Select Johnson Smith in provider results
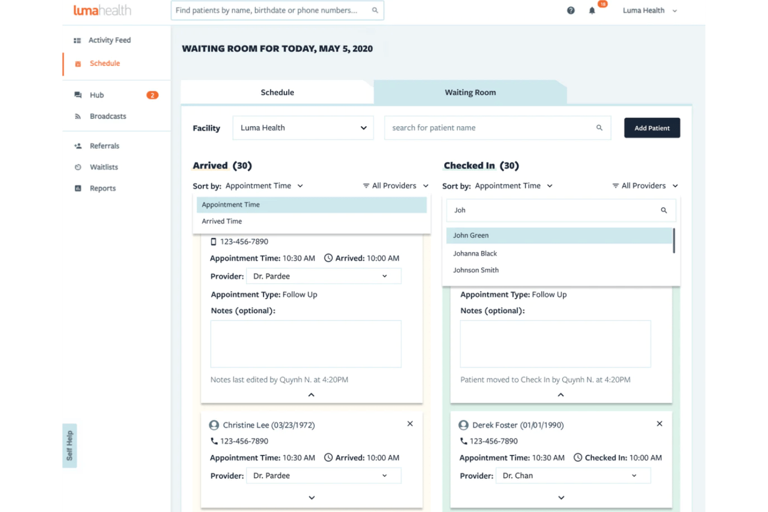 click(x=559, y=270)
